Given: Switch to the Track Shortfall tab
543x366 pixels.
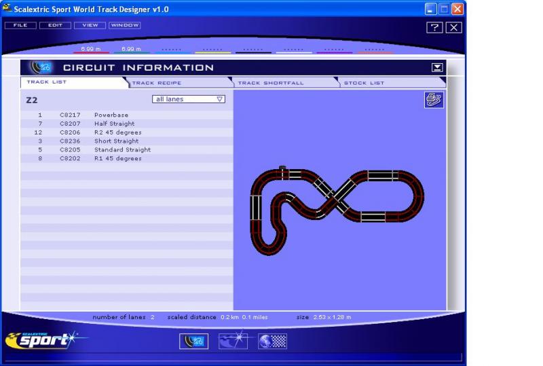Looking at the screenshot, I should [270, 83].
